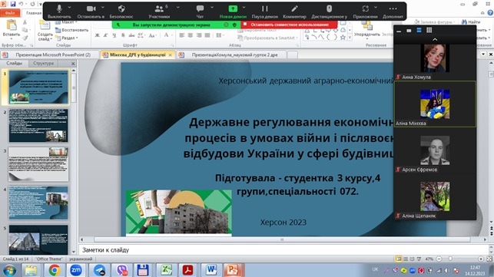Open the Файл ribbon tab
Screen dimensions: 494x277
[x=10, y=13]
